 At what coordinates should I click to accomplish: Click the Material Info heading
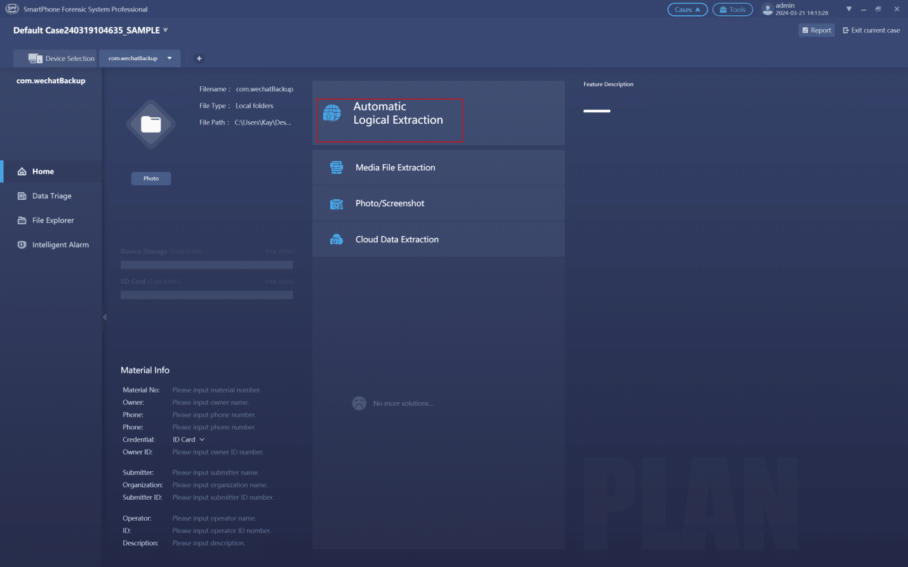pos(145,370)
